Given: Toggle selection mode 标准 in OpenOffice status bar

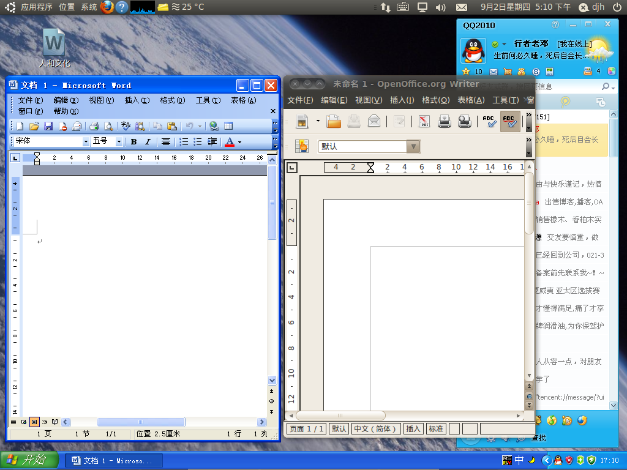Looking at the screenshot, I should [x=436, y=429].
